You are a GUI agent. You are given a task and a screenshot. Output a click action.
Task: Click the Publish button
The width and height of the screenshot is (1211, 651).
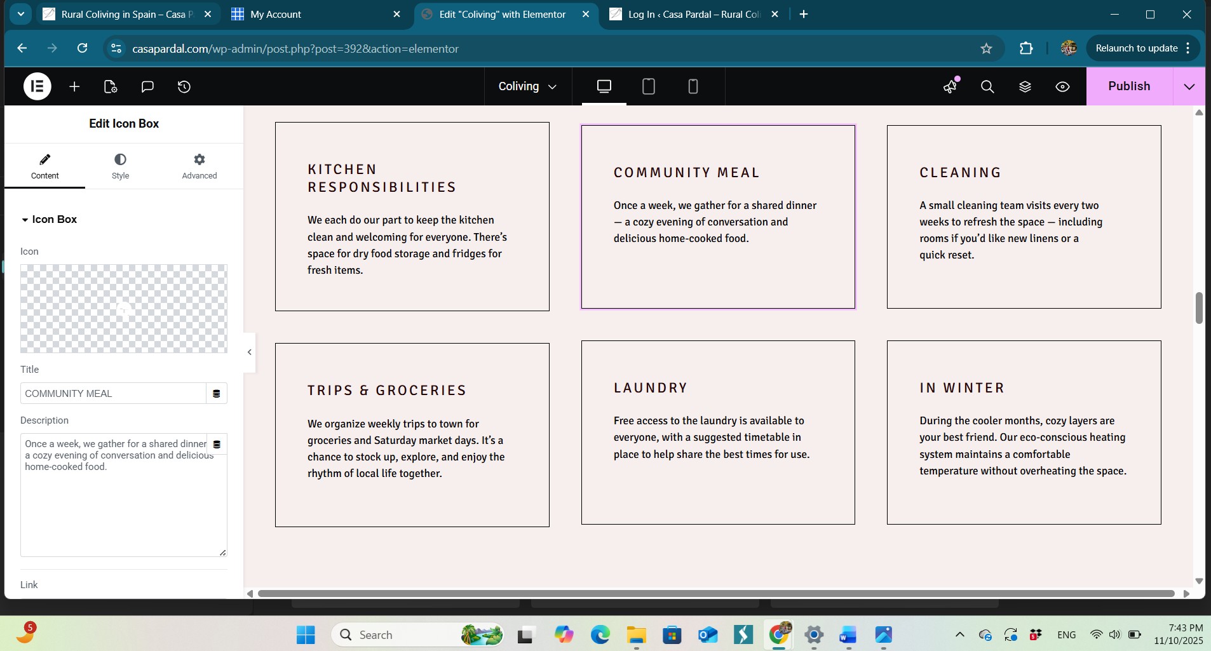click(1129, 86)
